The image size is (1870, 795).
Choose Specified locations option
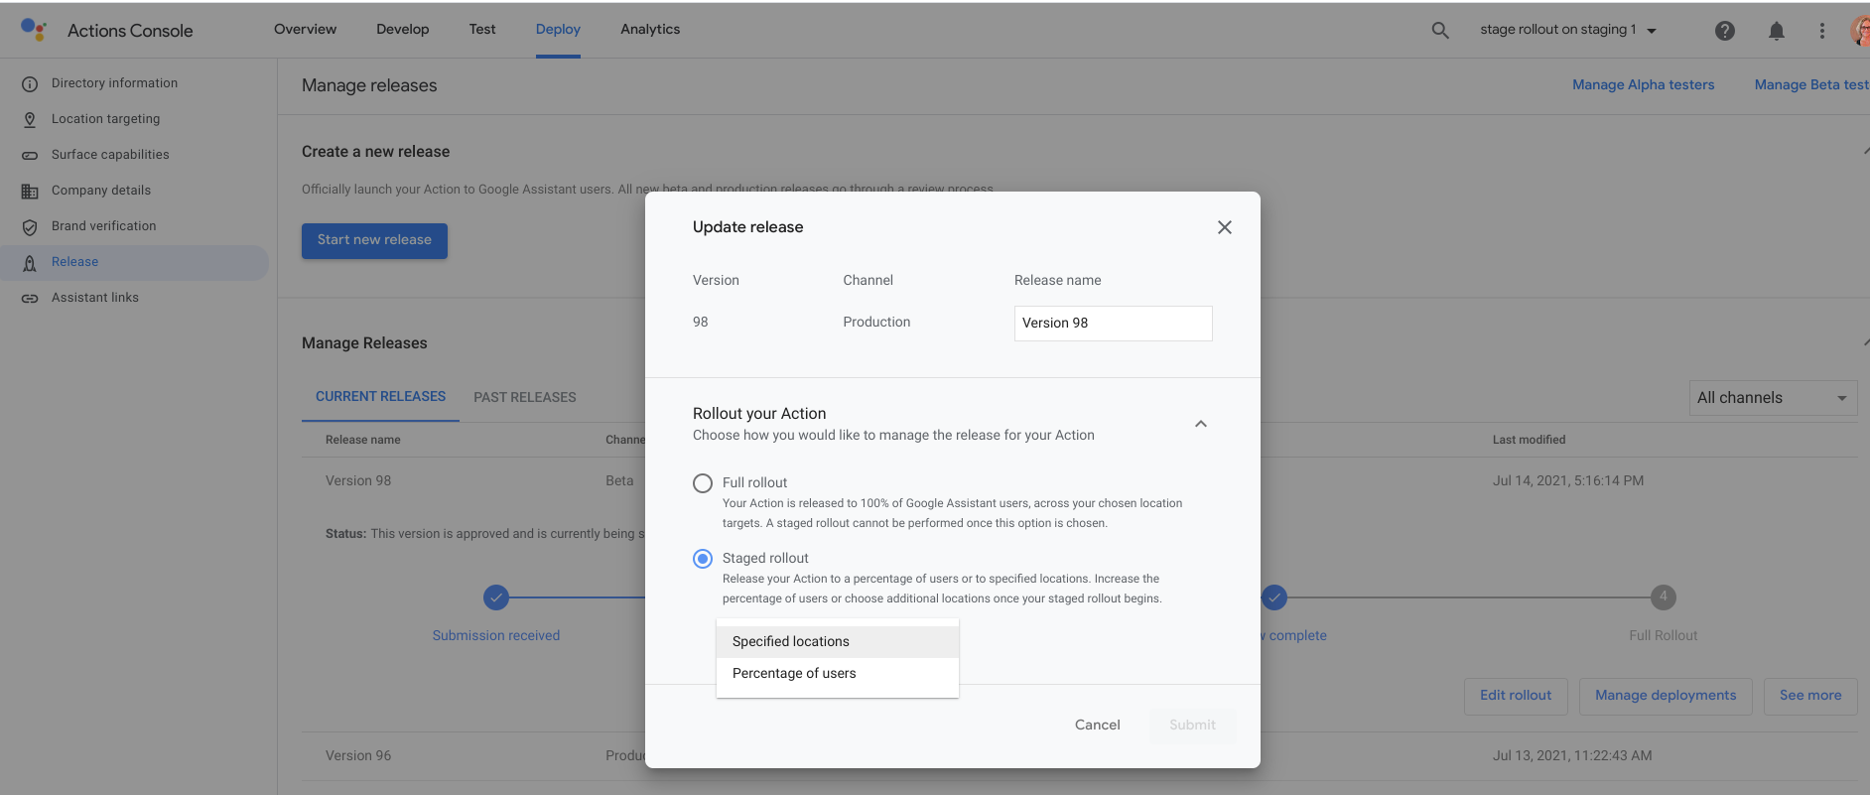coord(791,642)
